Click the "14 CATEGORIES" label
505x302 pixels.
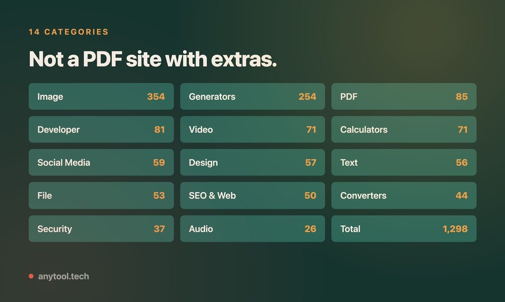(69, 32)
